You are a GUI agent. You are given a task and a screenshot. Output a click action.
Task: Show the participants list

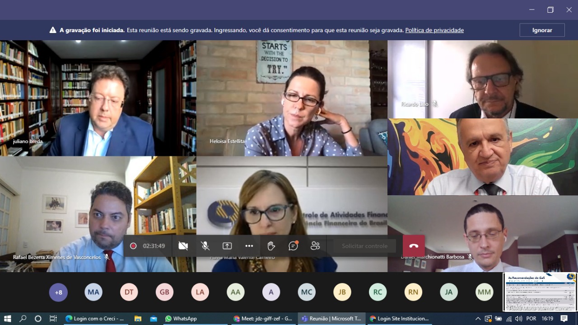[x=315, y=246]
